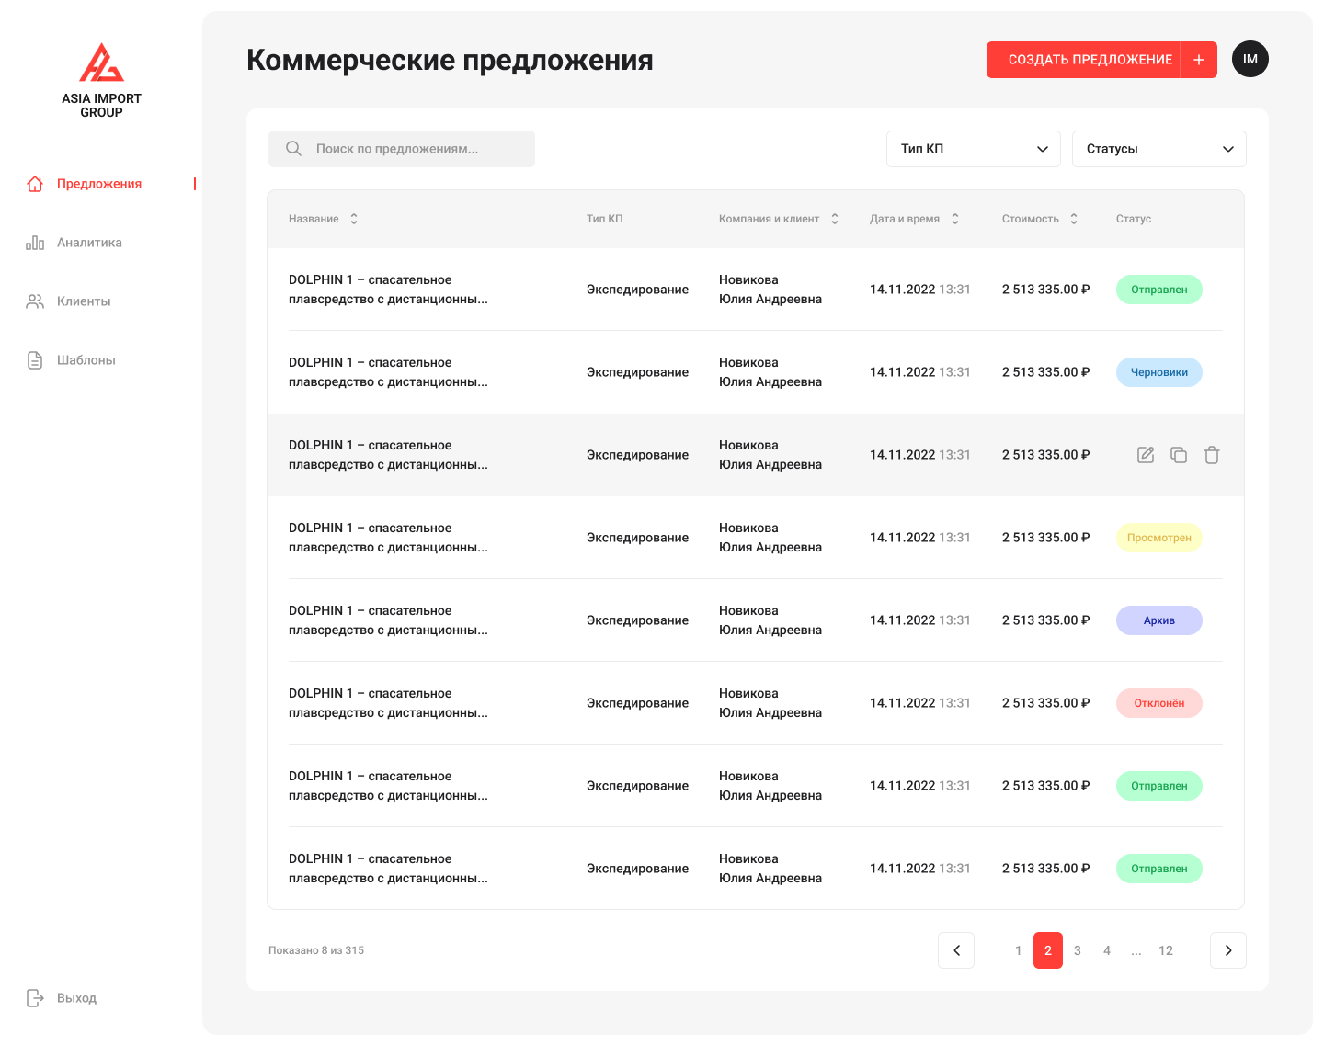The image size is (1324, 1046).
Task: Click the Архив status badge
Action: [1159, 620]
